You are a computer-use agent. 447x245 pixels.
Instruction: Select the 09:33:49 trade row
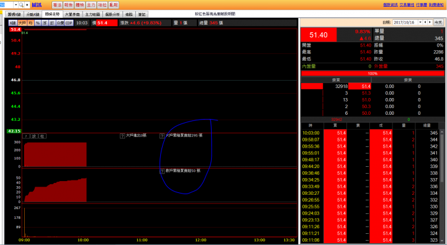point(370,186)
